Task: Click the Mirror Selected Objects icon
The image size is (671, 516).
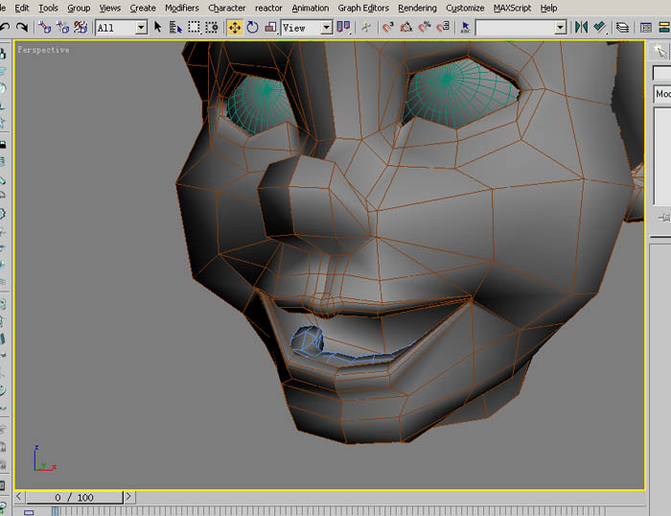Action: [581, 28]
